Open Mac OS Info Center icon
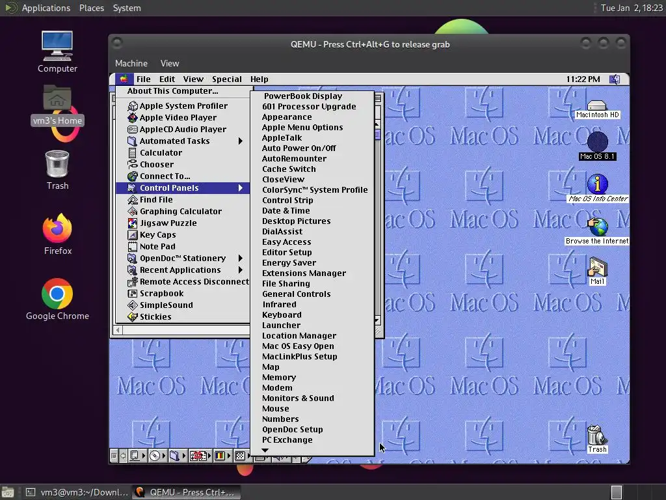This screenshot has height=500, width=666. coord(598,188)
